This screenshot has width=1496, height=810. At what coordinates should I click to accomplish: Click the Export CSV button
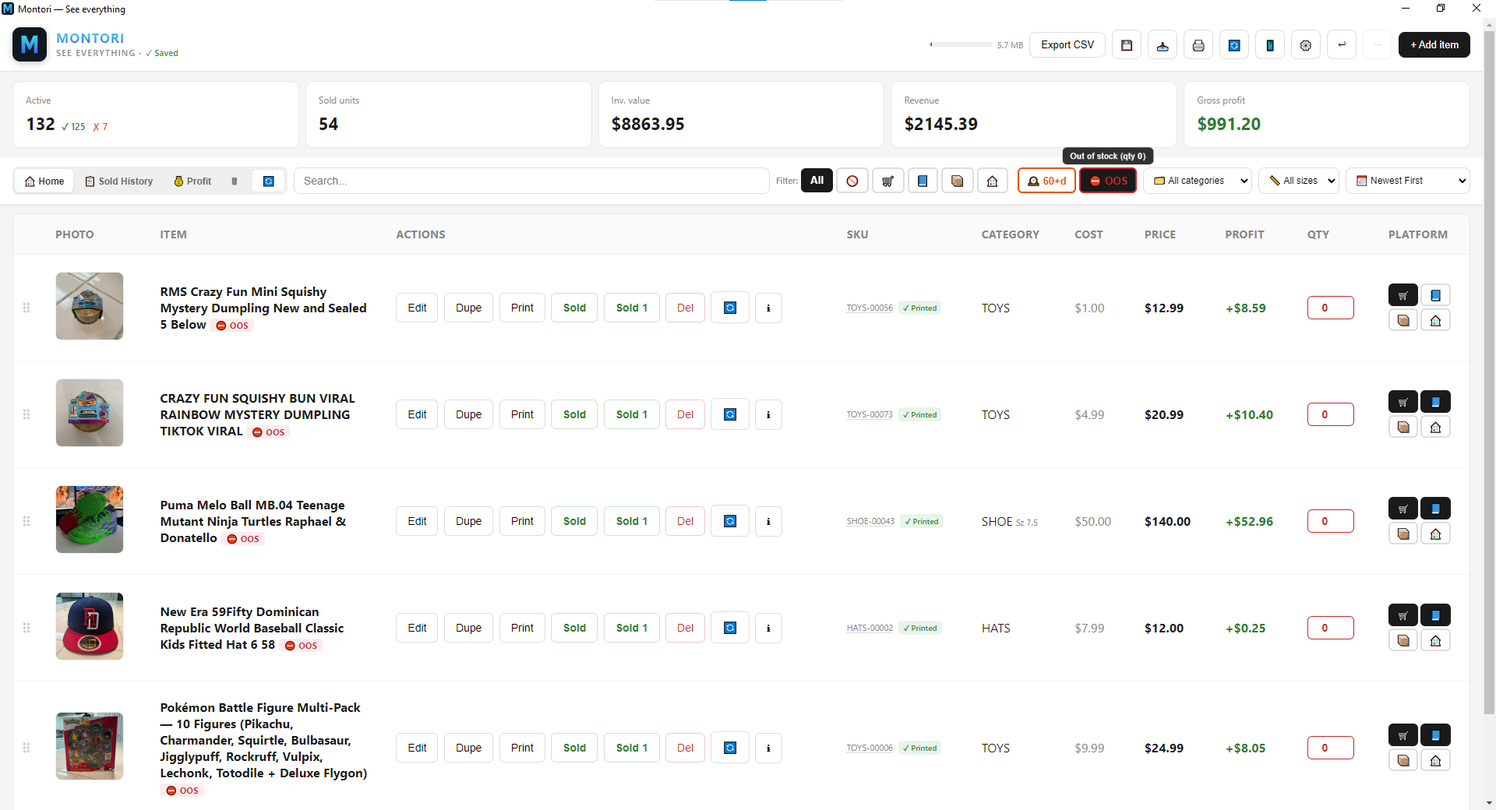(1067, 45)
